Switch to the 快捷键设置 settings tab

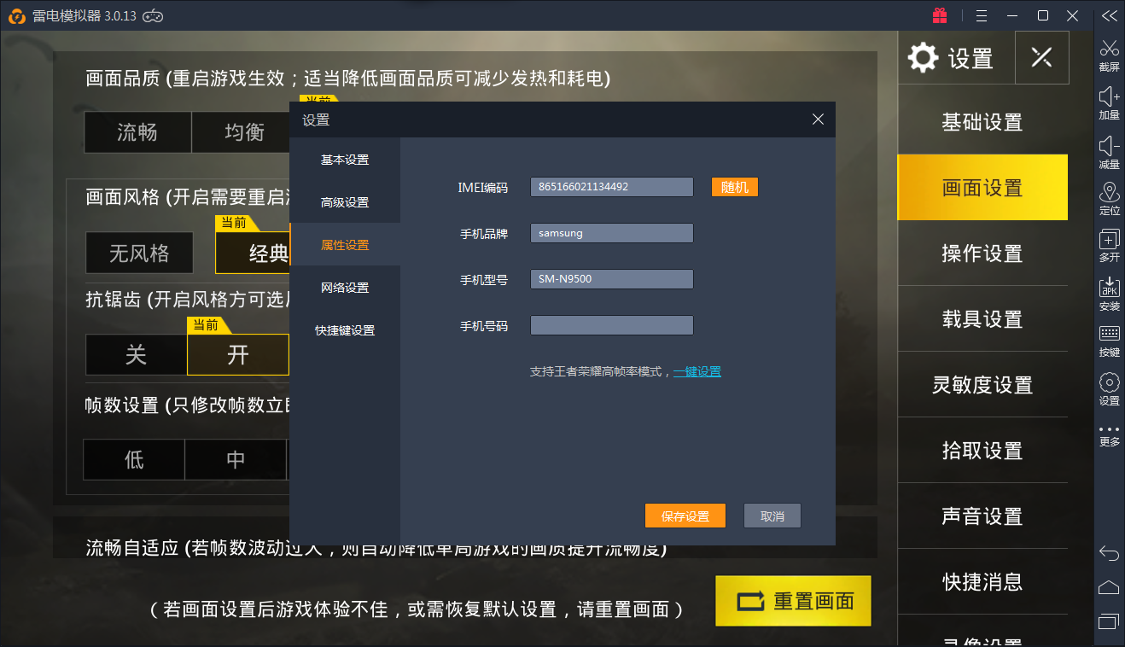click(345, 329)
